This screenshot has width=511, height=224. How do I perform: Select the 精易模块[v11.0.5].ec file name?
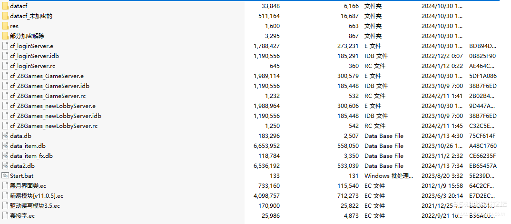[x=37, y=196]
